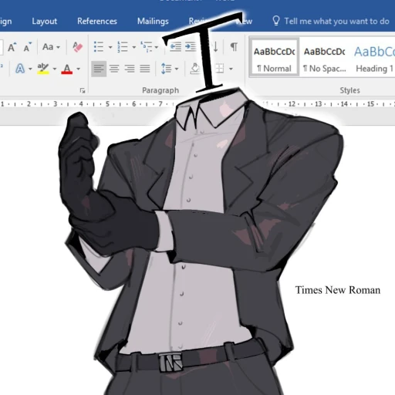Apply the red font color
The height and width of the screenshot is (395, 395).
[67, 69]
